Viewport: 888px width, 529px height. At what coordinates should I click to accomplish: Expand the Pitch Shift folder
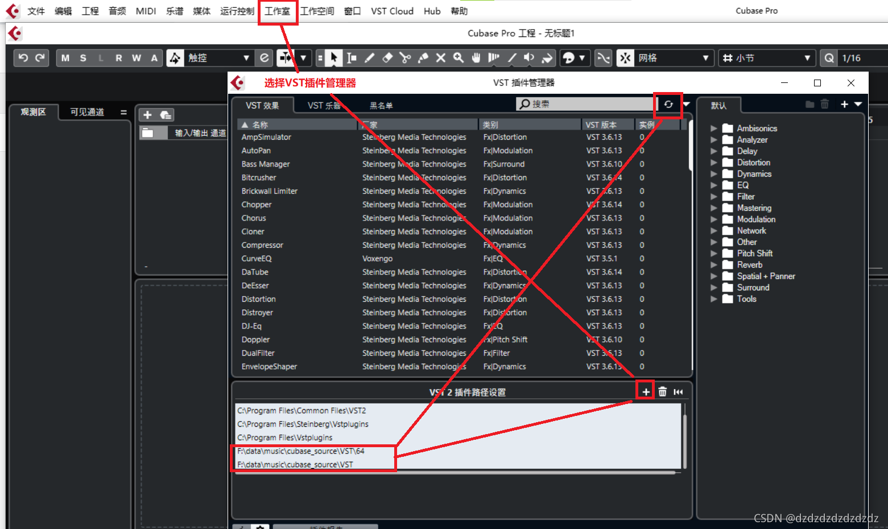tap(714, 253)
